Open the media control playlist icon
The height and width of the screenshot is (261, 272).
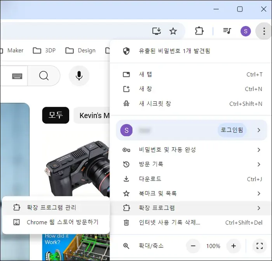(x=227, y=31)
